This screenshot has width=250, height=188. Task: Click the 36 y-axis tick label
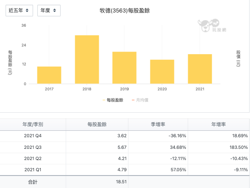coord(24,25)
